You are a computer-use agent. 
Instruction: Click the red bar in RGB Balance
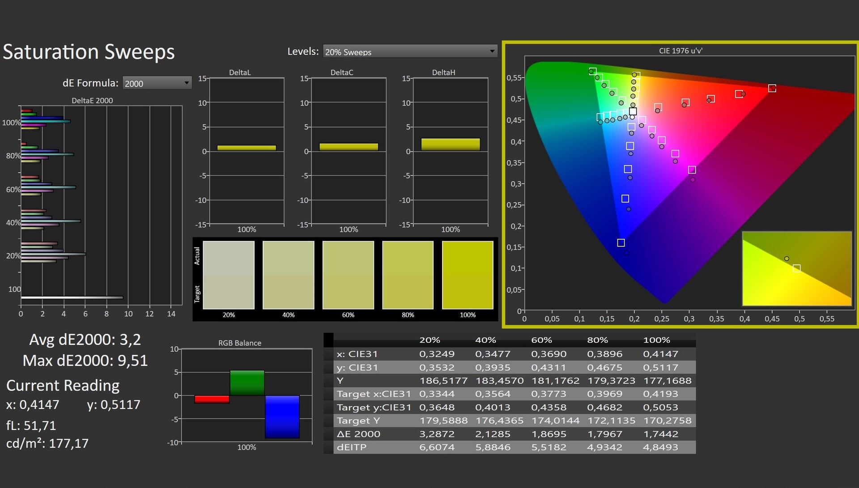pyautogui.click(x=212, y=399)
